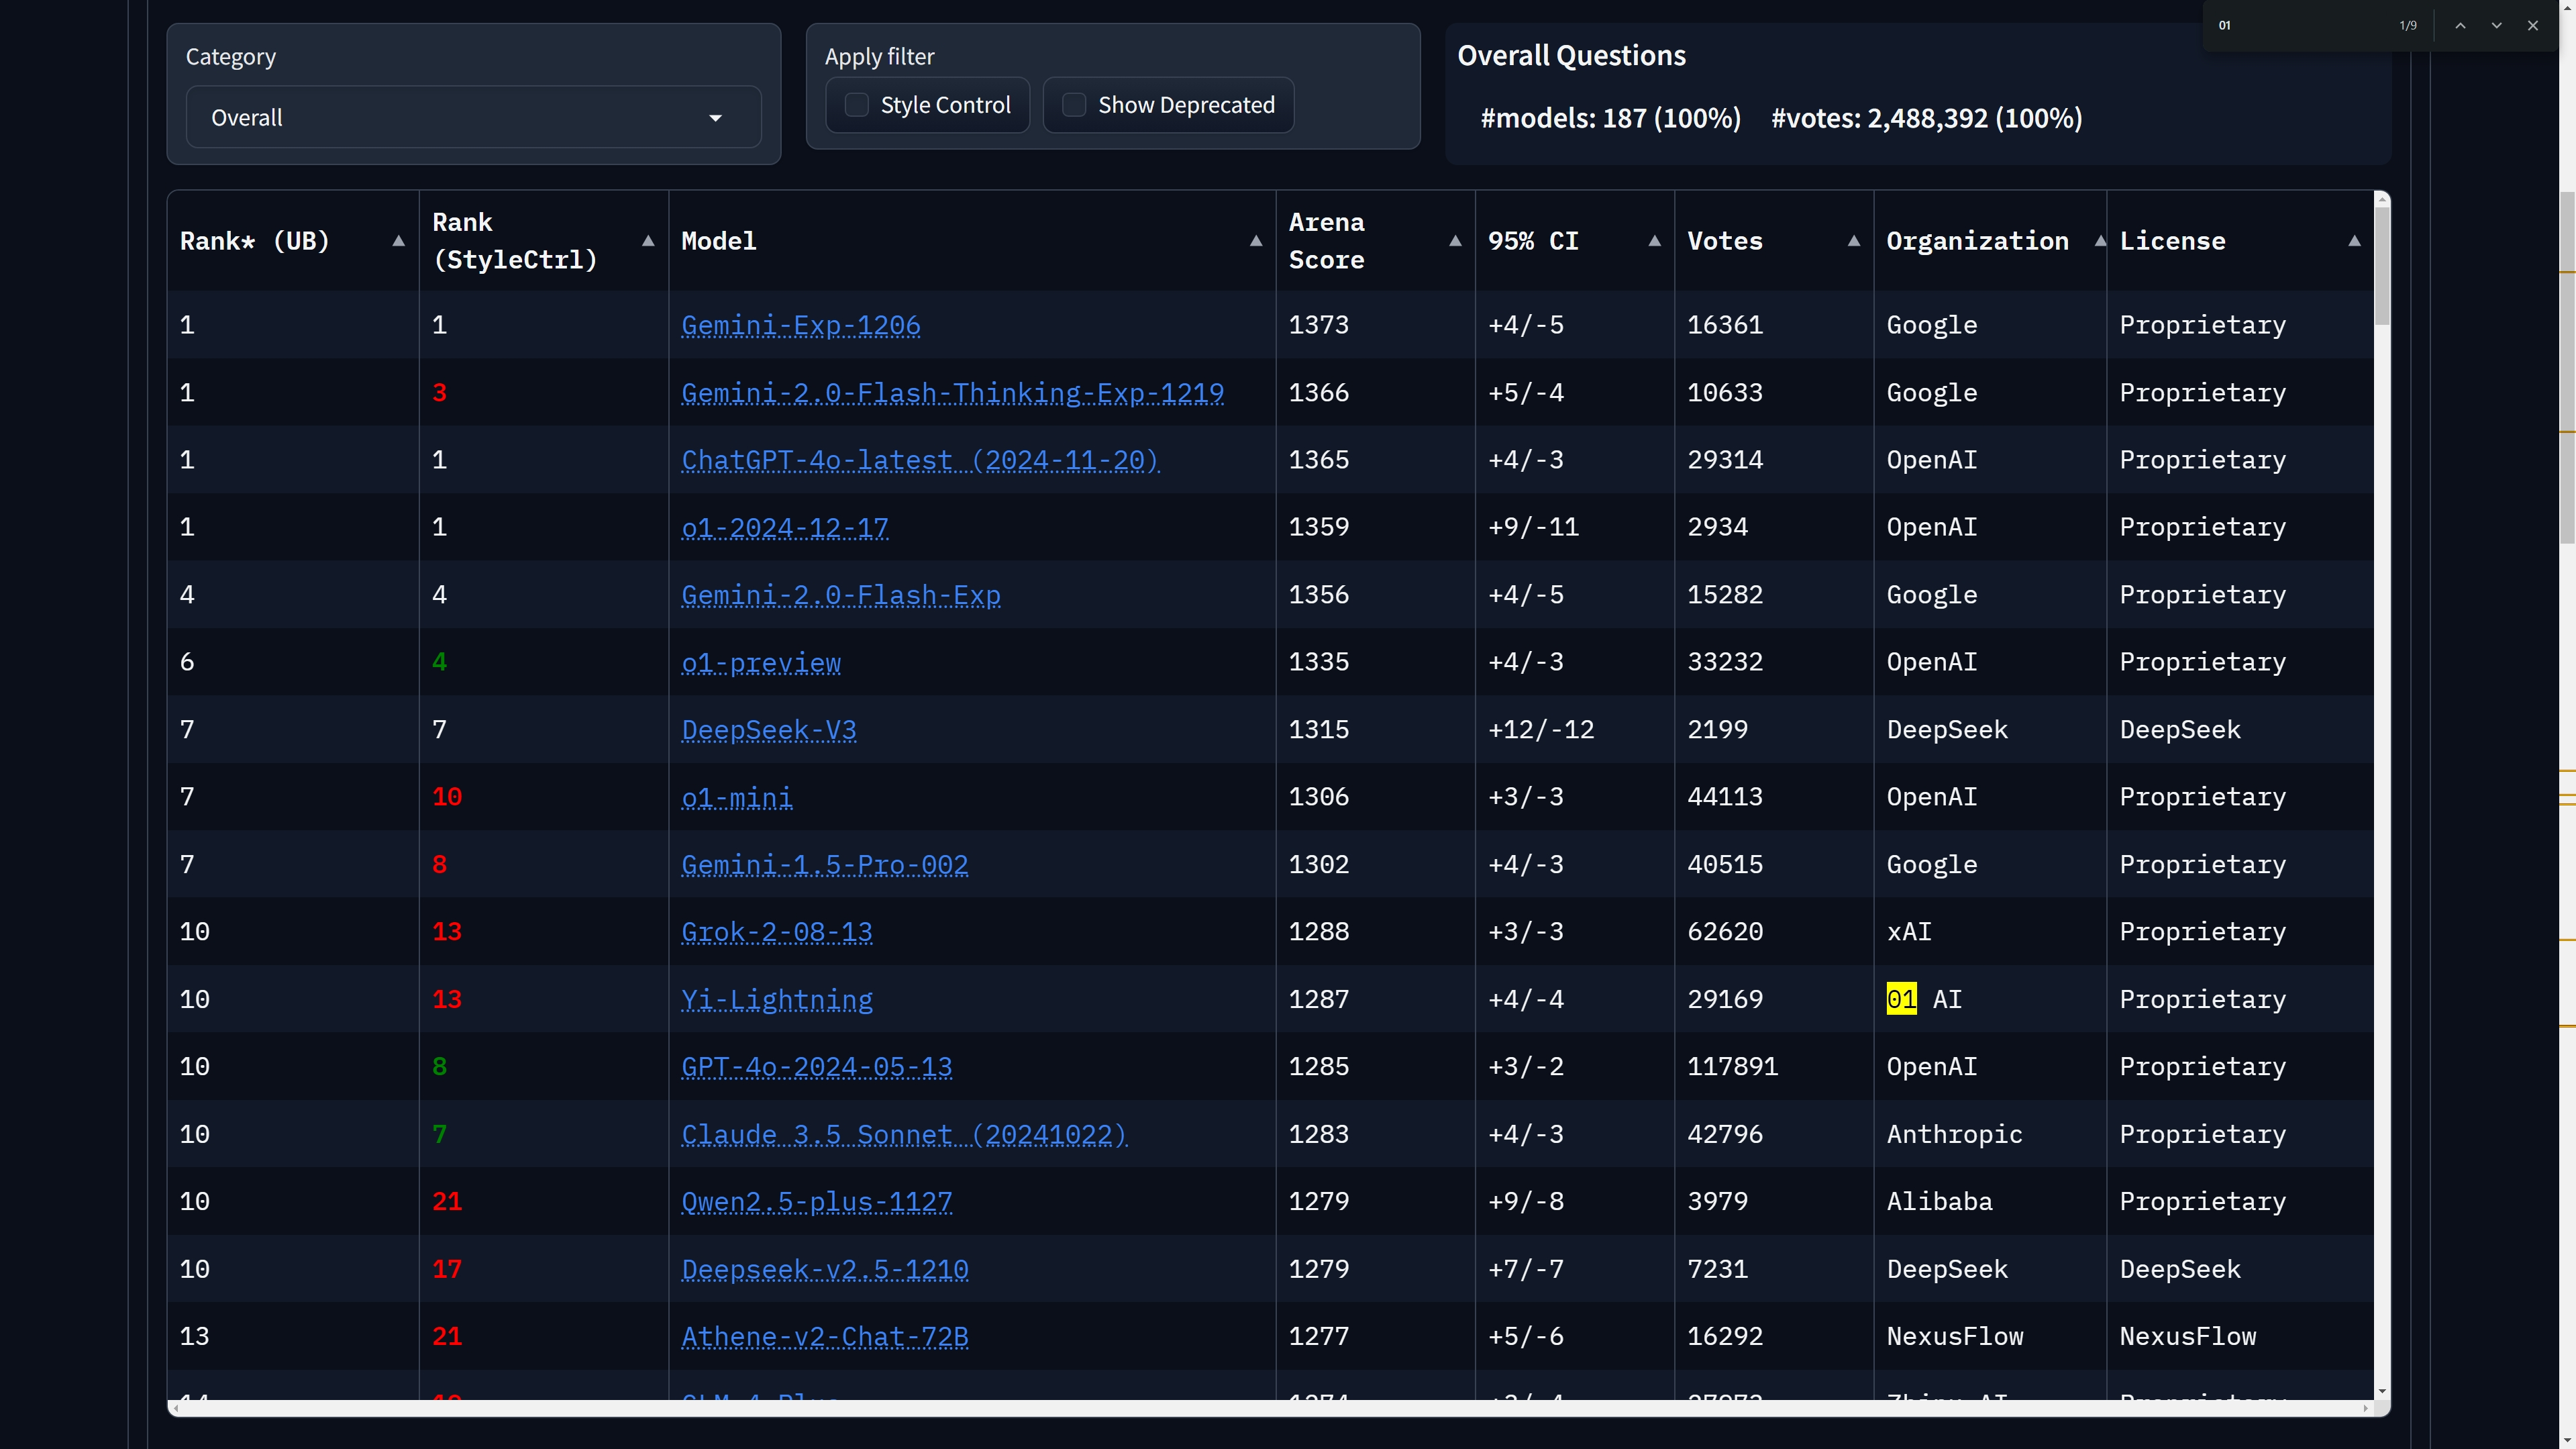Sort by Organization column arrow
The height and width of the screenshot is (1449, 2576).
[x=2099, y=241]
